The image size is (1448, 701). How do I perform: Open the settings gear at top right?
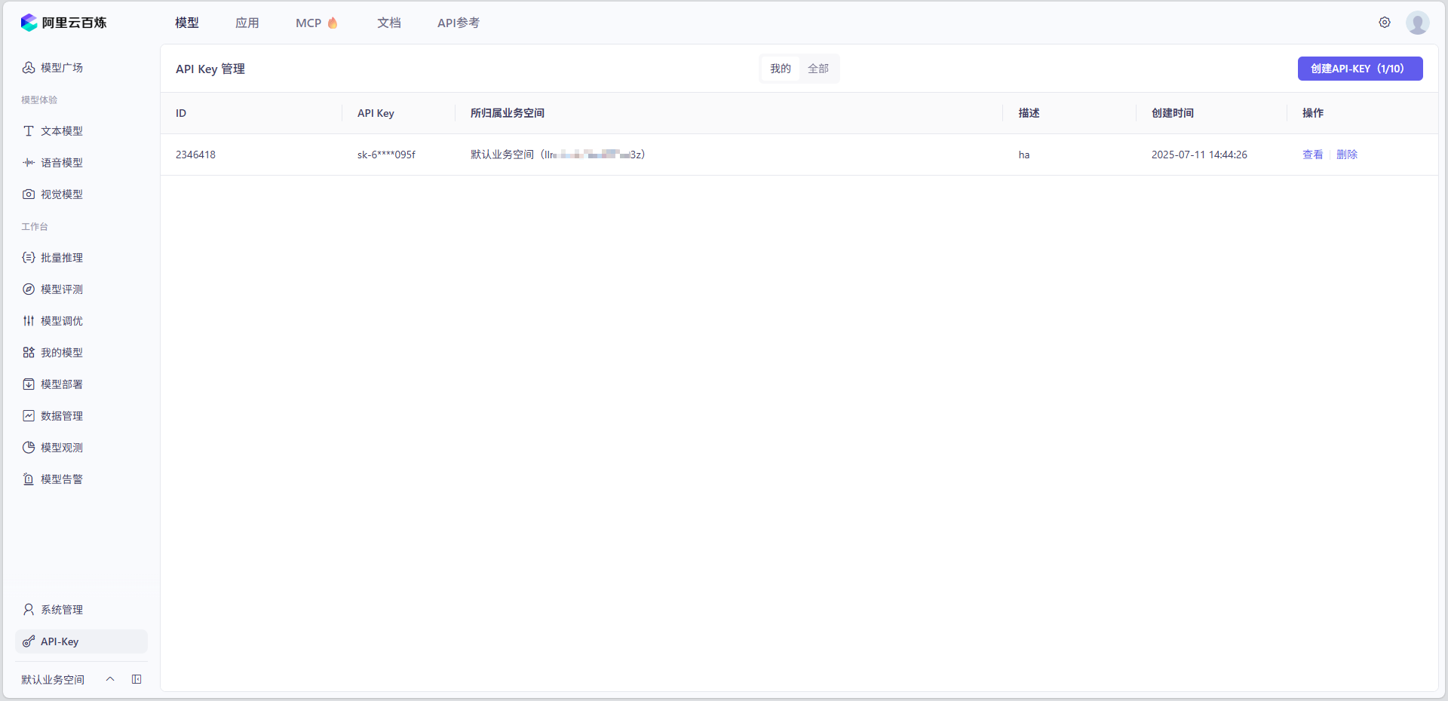[x=1385, y=23]
